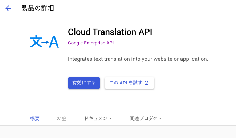This screenshot has height=138, width=236.
Task: Open the この API を試す button
Action: 129,83
